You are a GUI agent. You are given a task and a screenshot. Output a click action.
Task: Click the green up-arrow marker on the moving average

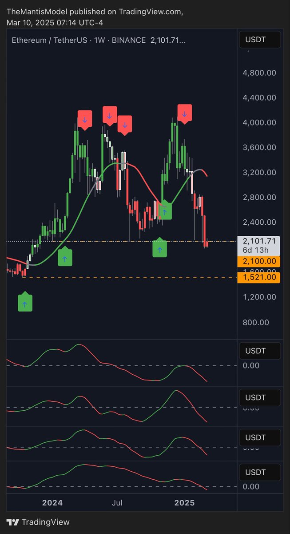pos(165,210)
